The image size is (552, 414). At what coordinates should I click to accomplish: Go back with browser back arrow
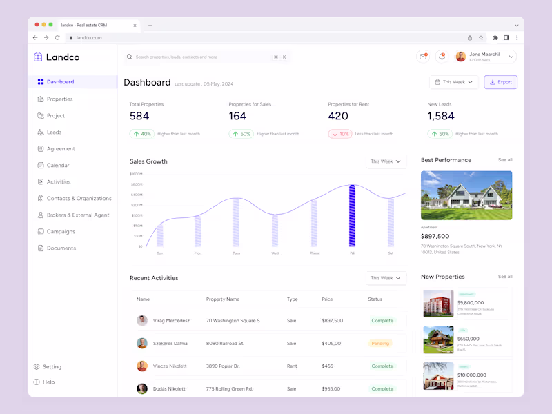(x=35, y=38)
